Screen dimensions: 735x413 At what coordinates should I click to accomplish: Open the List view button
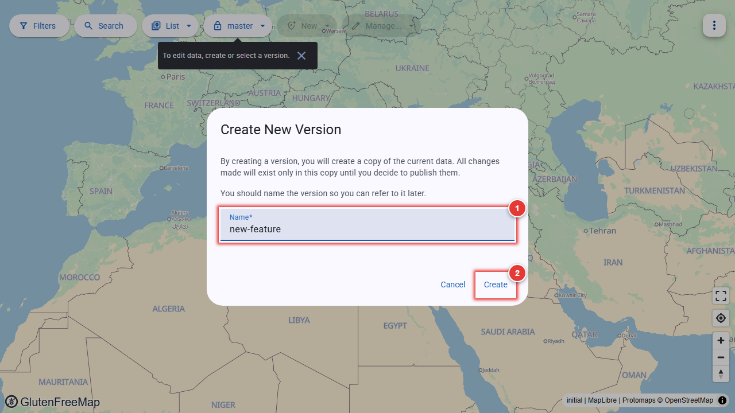pyautogui.click(x=166, y=26)
